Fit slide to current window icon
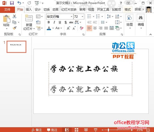The image size is (154, 132). tap(148, 130)
